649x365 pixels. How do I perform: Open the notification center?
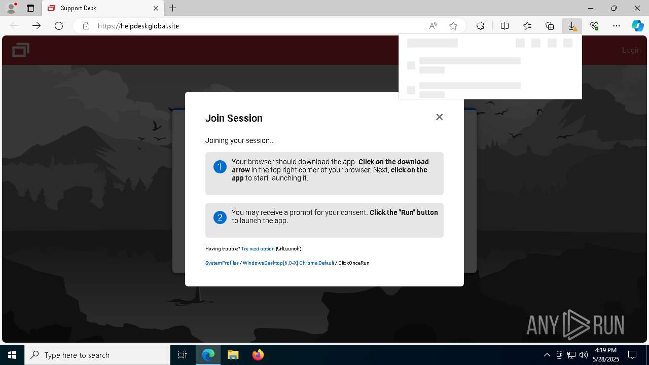pos(632,355)
